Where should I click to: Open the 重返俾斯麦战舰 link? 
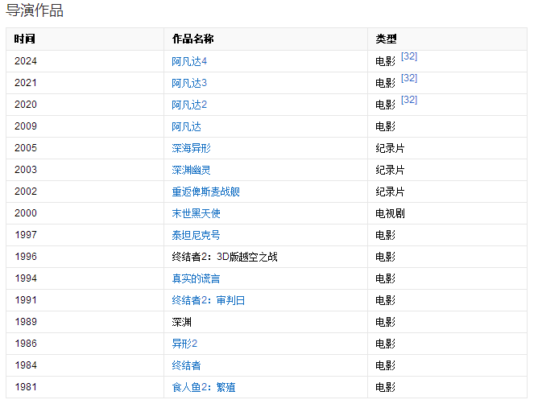click(x=205, y=192)
